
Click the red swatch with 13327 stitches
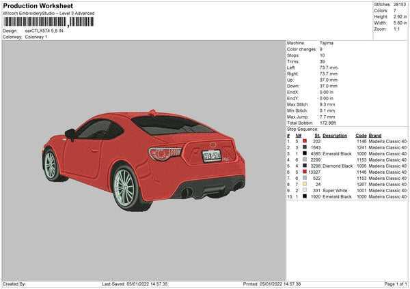[304, 172]
